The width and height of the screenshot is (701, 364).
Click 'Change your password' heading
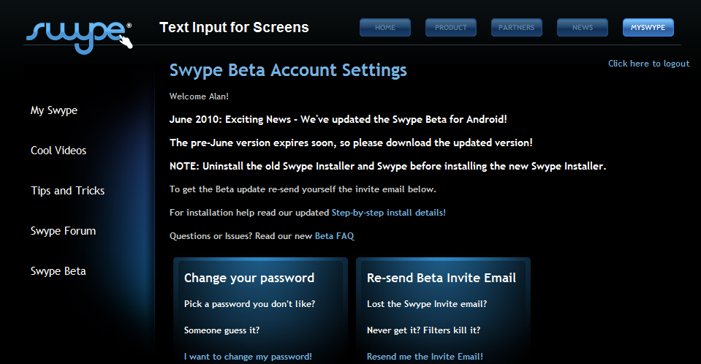click(x=249, y=278)
